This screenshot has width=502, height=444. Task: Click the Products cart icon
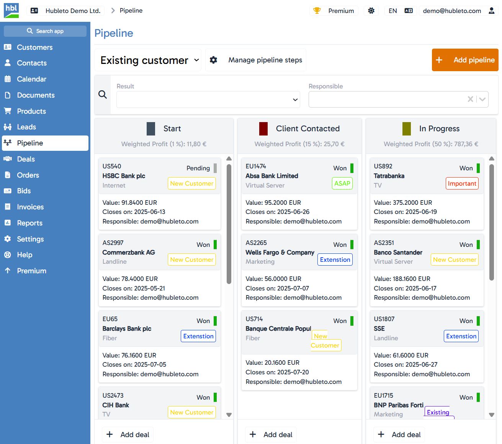tap(8, 111)
